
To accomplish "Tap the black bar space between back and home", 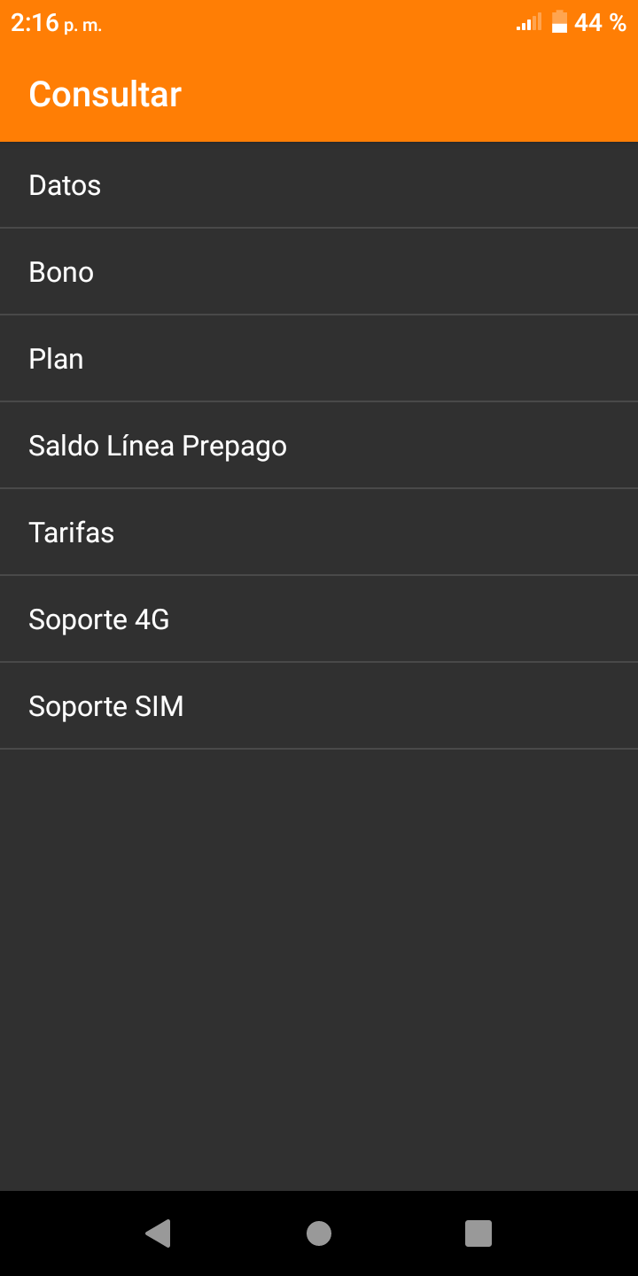I will click(x=238, y=1233).
